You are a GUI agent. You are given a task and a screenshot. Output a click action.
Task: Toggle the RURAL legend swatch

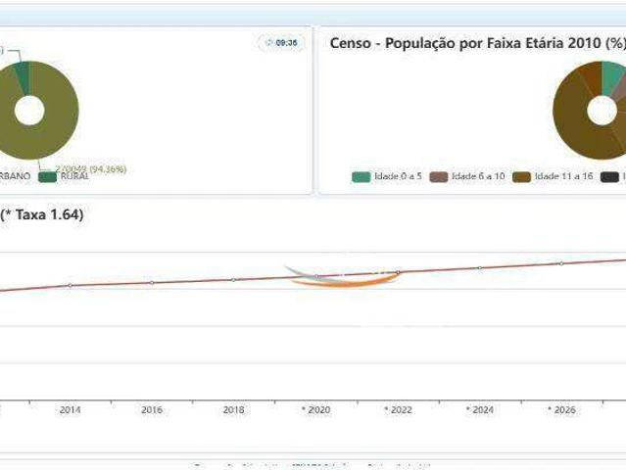pos(47,177)
